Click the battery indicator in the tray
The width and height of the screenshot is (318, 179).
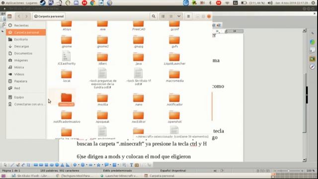click(x=244, y=3)
